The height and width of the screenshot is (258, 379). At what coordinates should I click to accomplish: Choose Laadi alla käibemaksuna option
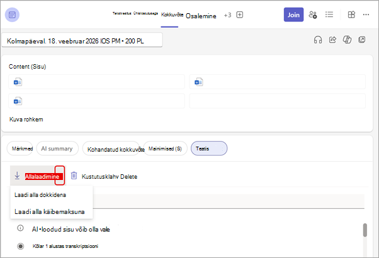[x=50, y=212]
